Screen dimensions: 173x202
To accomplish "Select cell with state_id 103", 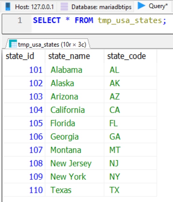I will (x=24, y=97).
